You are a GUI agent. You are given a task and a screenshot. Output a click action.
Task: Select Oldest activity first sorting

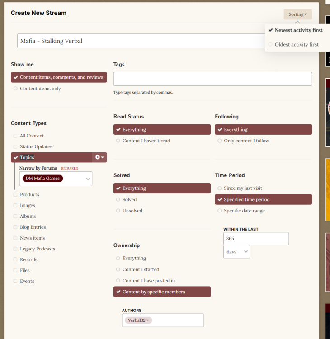click(x=296, y=45)
